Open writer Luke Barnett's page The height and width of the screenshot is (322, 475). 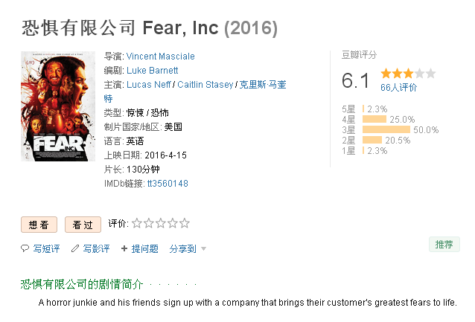[152, 70]
